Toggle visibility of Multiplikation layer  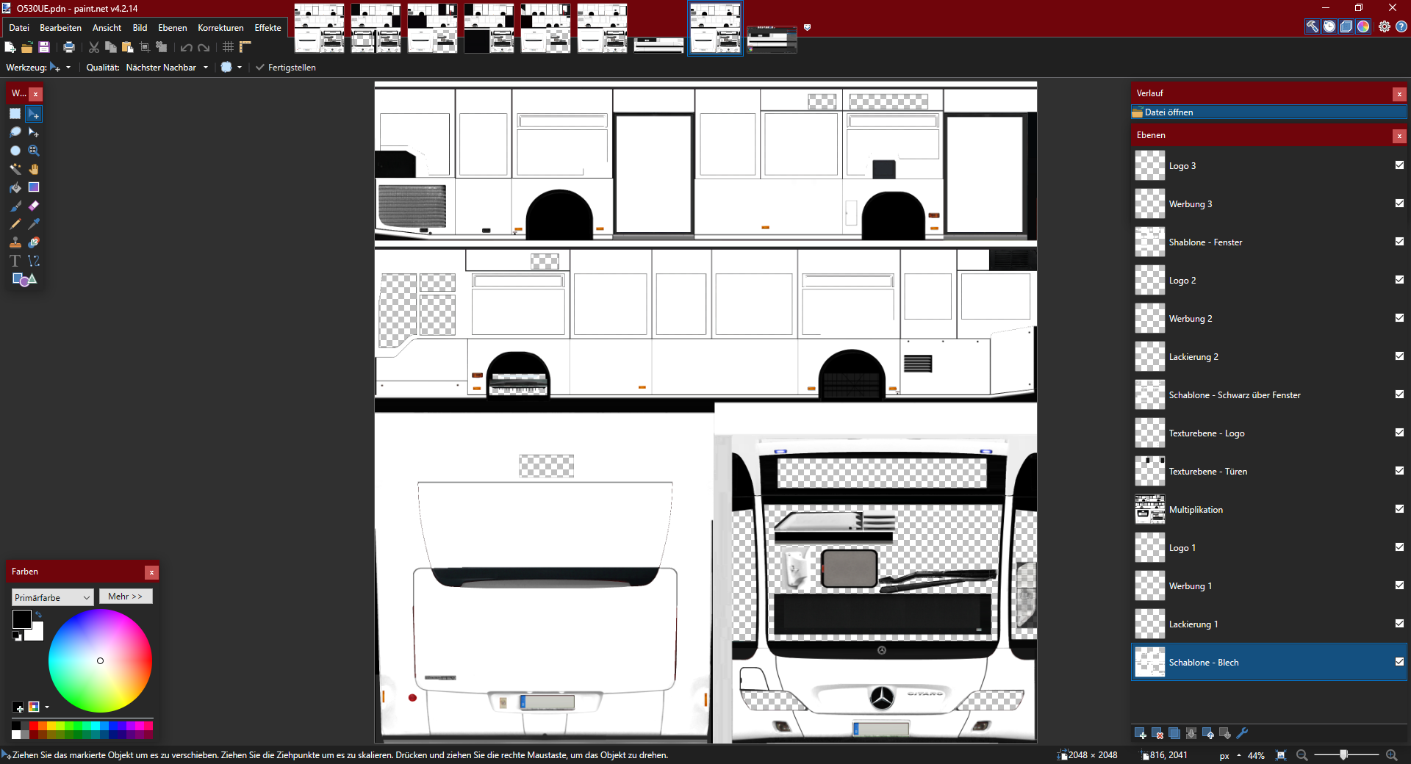[x=1399, y=509]
